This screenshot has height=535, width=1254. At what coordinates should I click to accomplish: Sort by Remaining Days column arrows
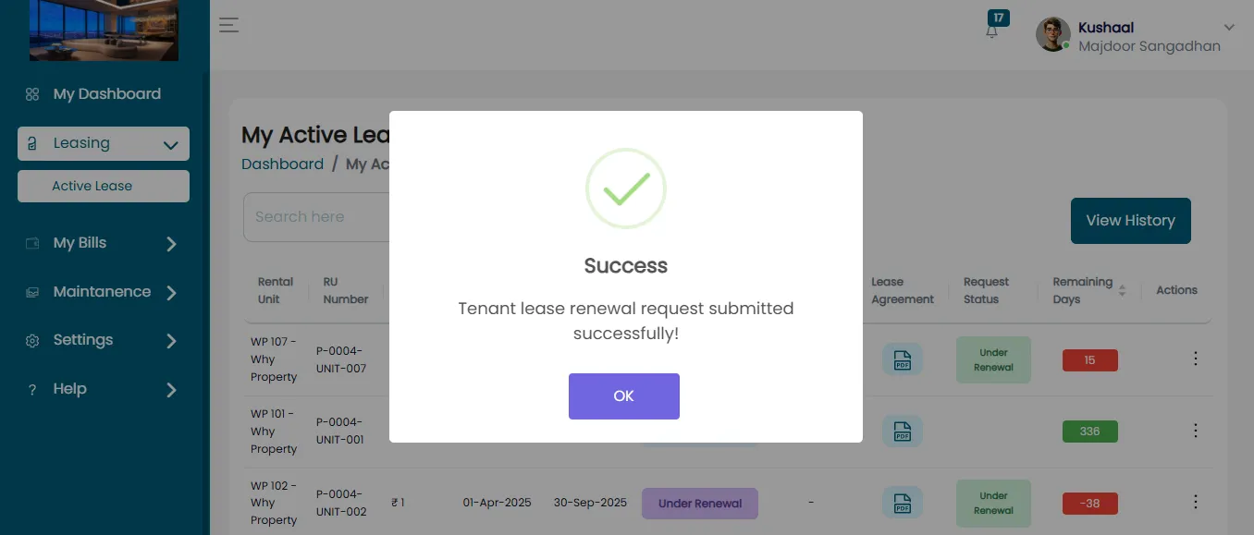(1122, 290)
